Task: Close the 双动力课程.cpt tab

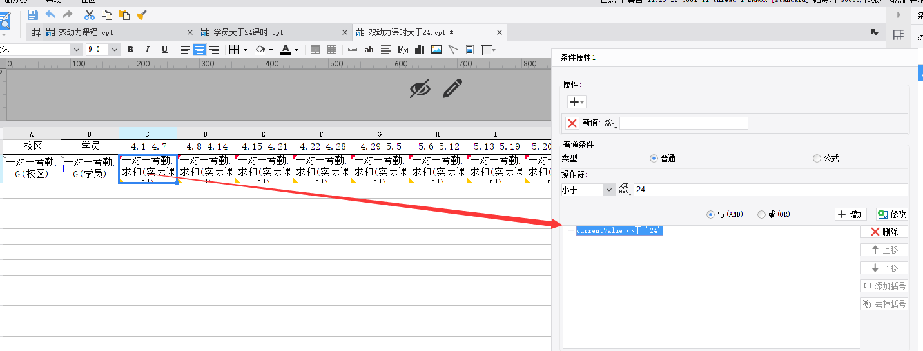Action: point(189,32)
